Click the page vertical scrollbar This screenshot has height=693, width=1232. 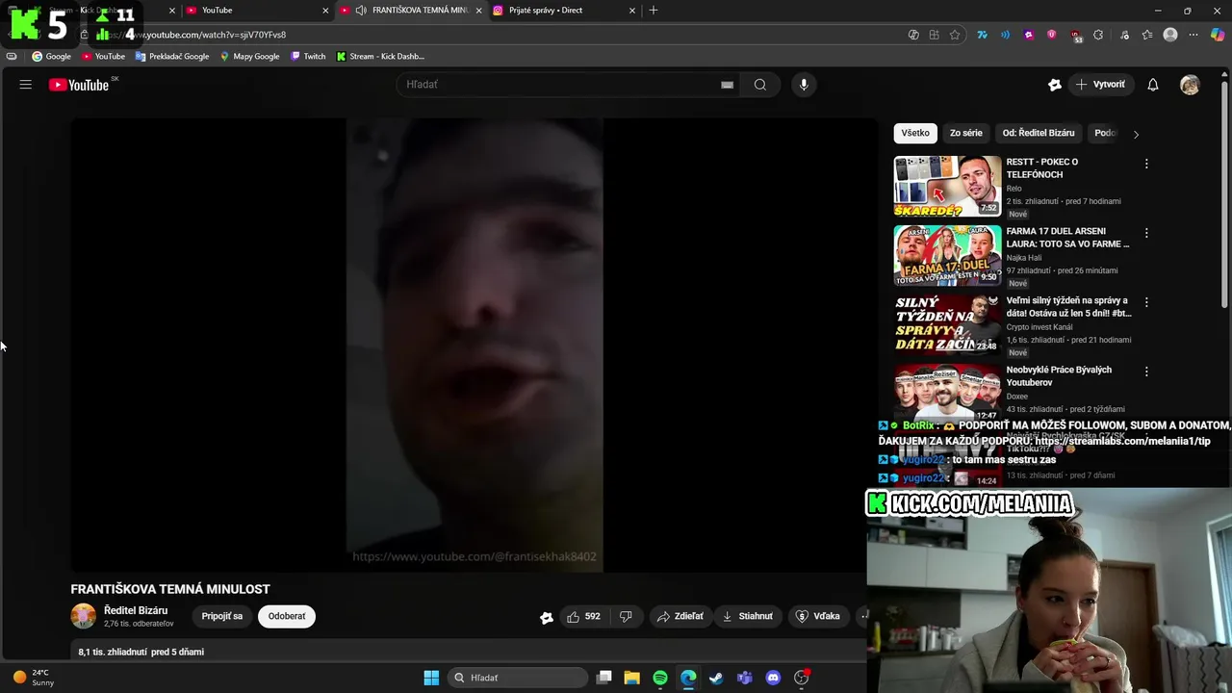(x=1225, y=192)
